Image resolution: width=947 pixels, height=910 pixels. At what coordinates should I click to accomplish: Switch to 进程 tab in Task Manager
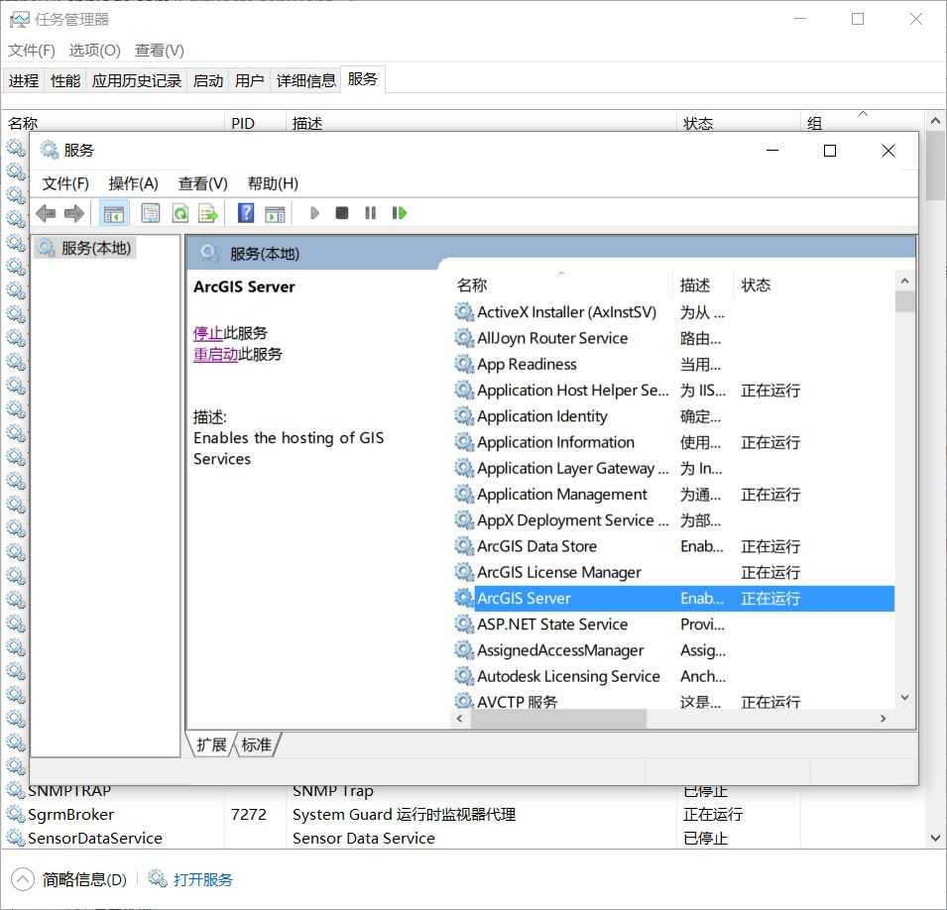tap(24, 81)
